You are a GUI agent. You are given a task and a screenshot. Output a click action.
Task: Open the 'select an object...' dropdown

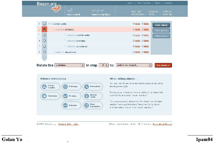134,65
